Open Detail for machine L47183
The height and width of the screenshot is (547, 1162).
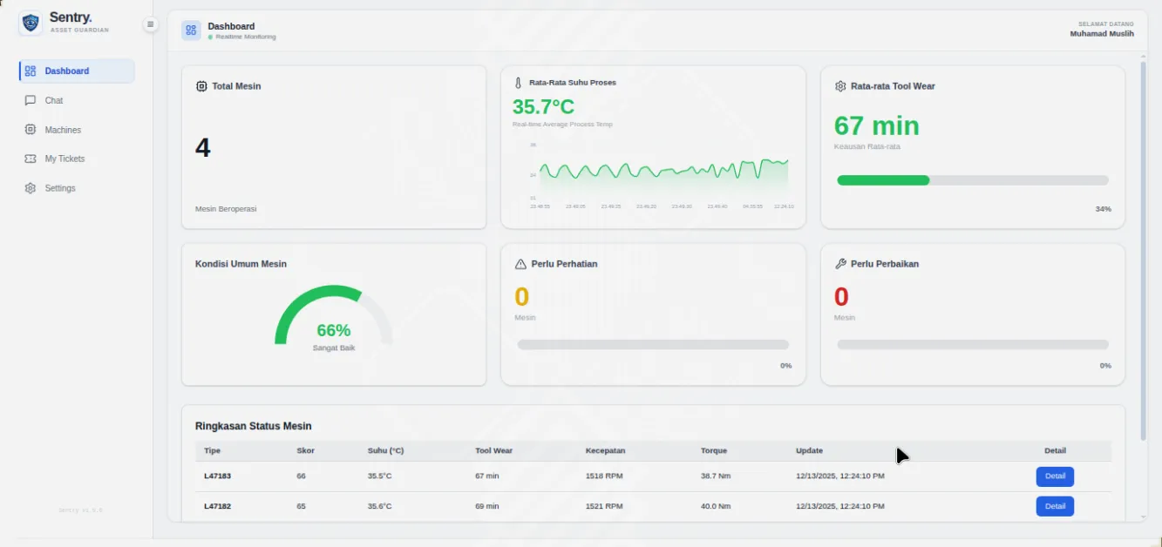tap(1055, 476)
